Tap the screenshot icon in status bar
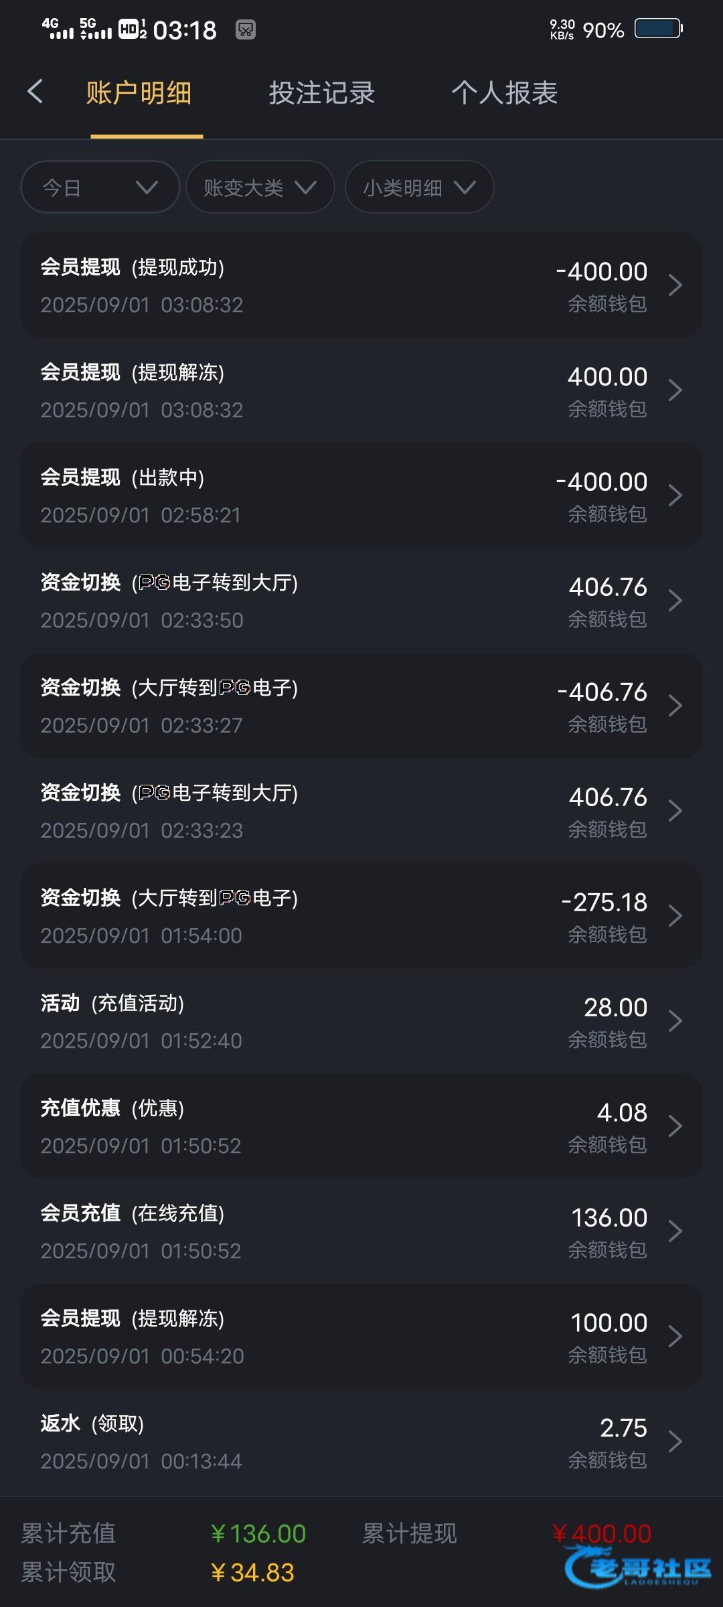 point(246,30)
